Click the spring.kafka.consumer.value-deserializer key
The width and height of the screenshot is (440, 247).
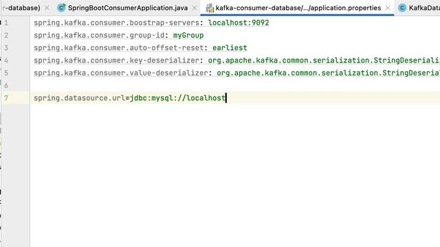[121, 73]
